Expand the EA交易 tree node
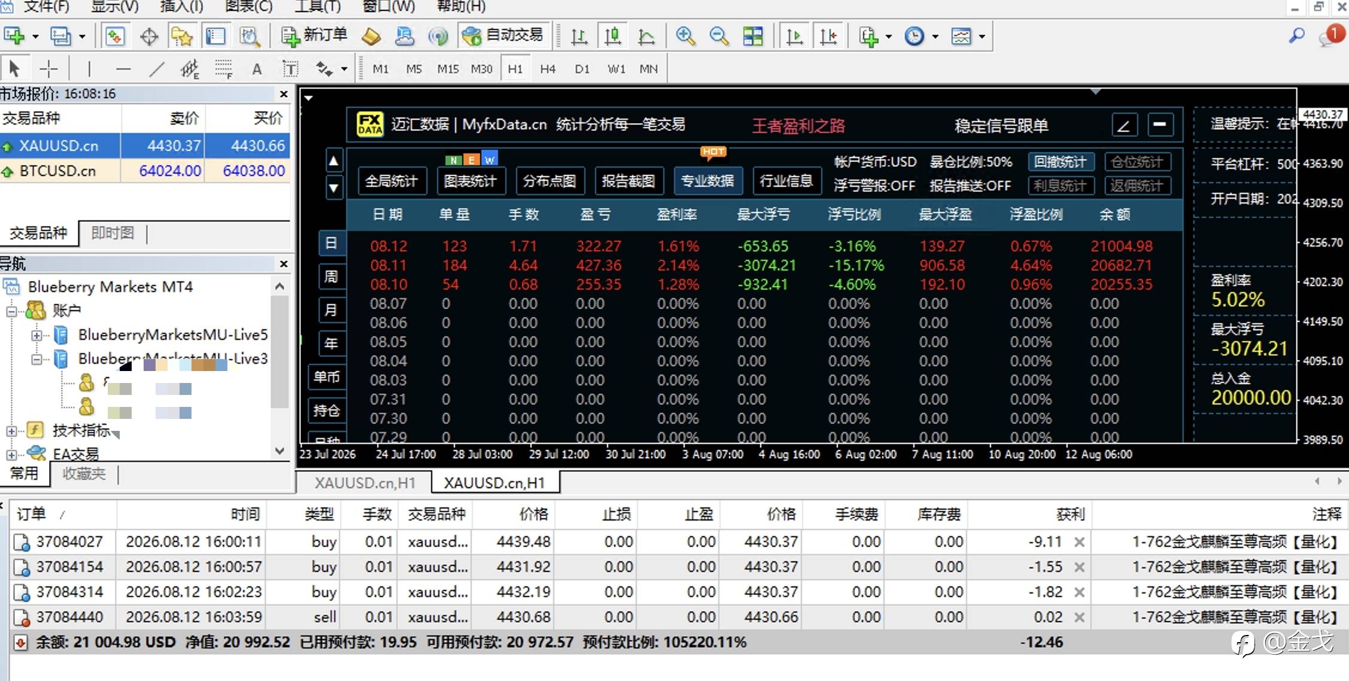 point(11,455)
